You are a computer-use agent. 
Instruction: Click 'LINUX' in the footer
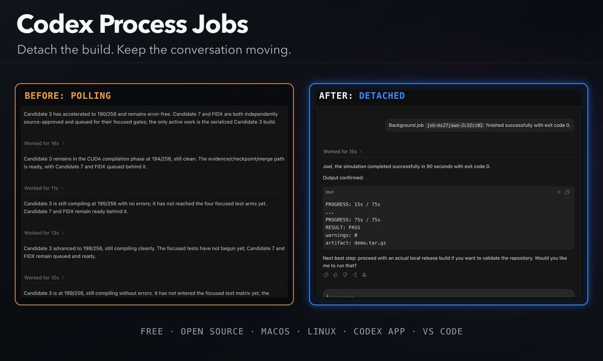322,332
